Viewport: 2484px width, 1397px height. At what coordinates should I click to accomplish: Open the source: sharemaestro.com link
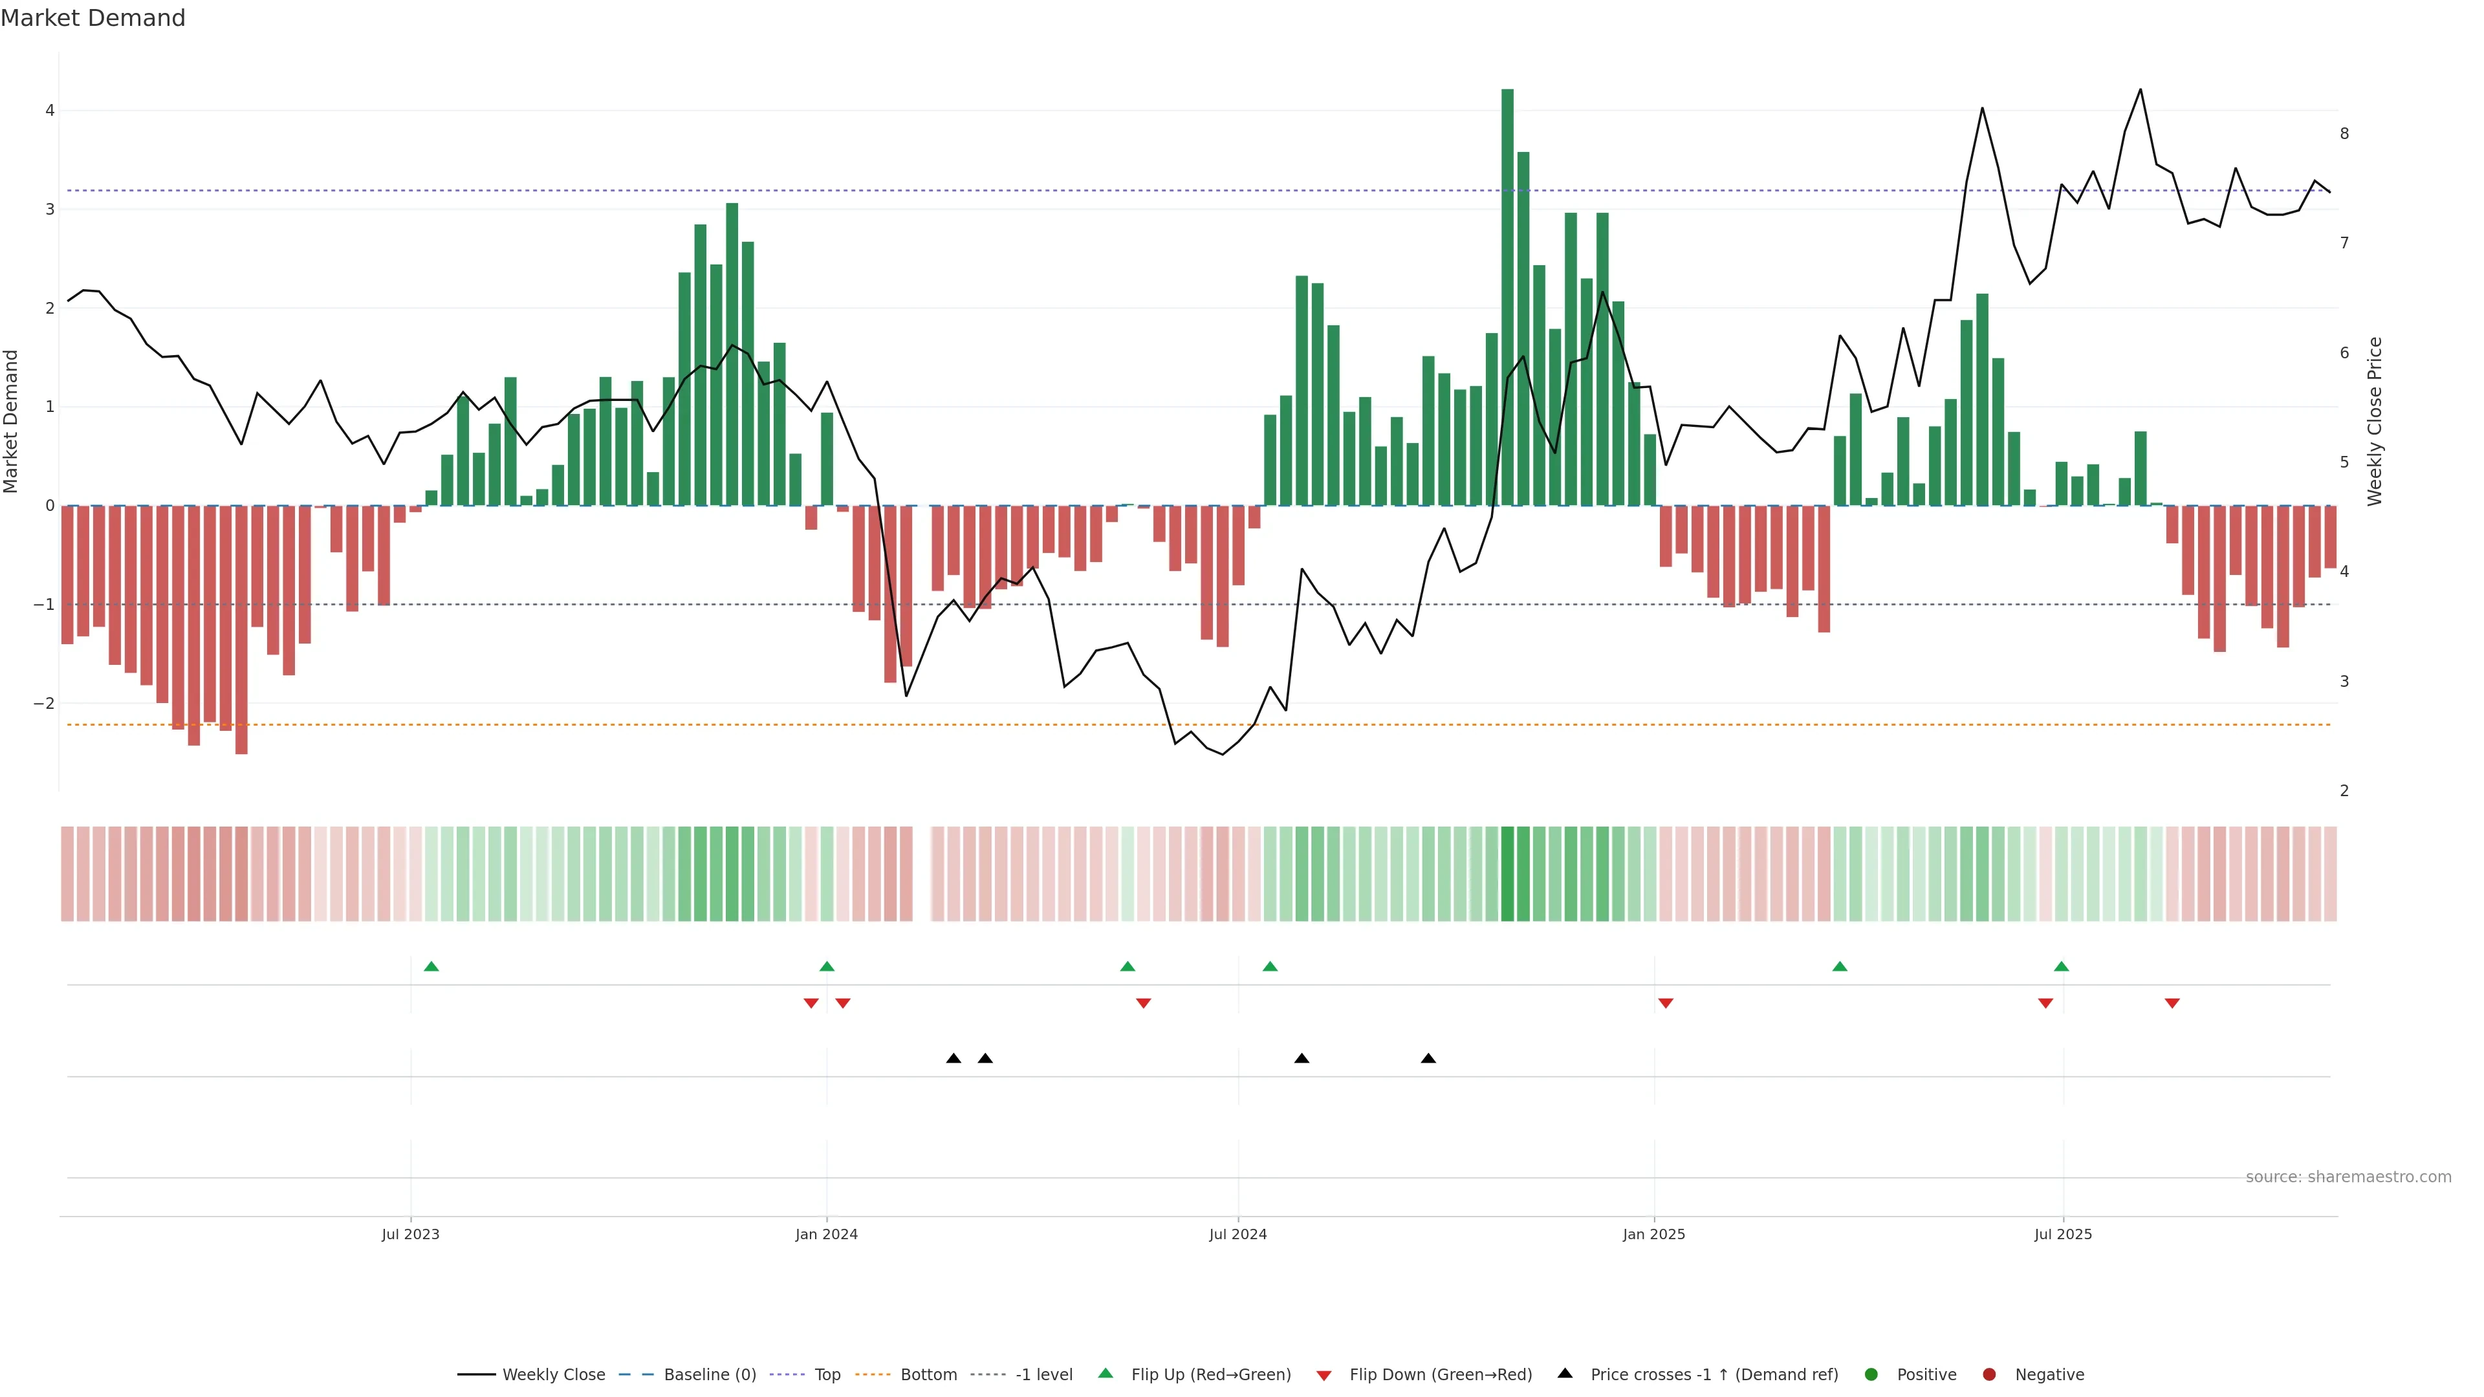coord(2348,1177)
